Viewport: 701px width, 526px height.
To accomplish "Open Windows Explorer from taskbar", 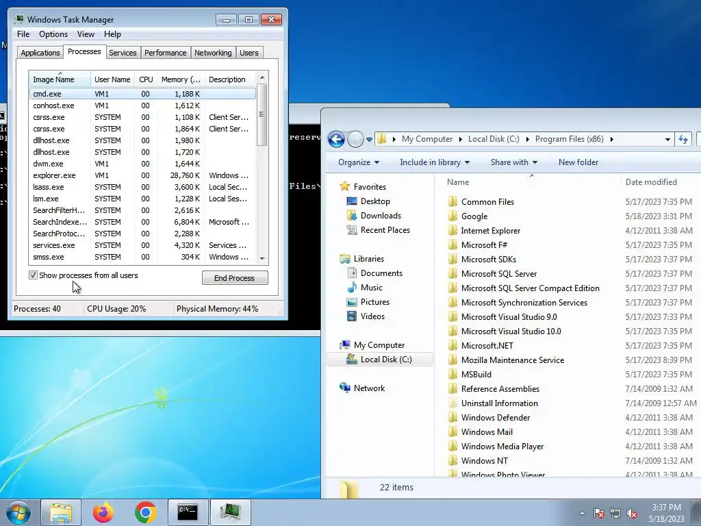I will tap(61, 512).
